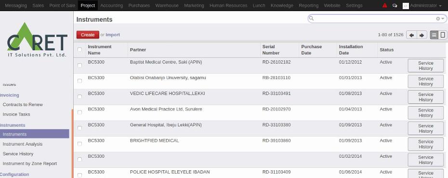Image resolution: width=448 pixels, height=178 pixels.
Task: Open the Administrator user dropdown
Action: click(422, 5)
